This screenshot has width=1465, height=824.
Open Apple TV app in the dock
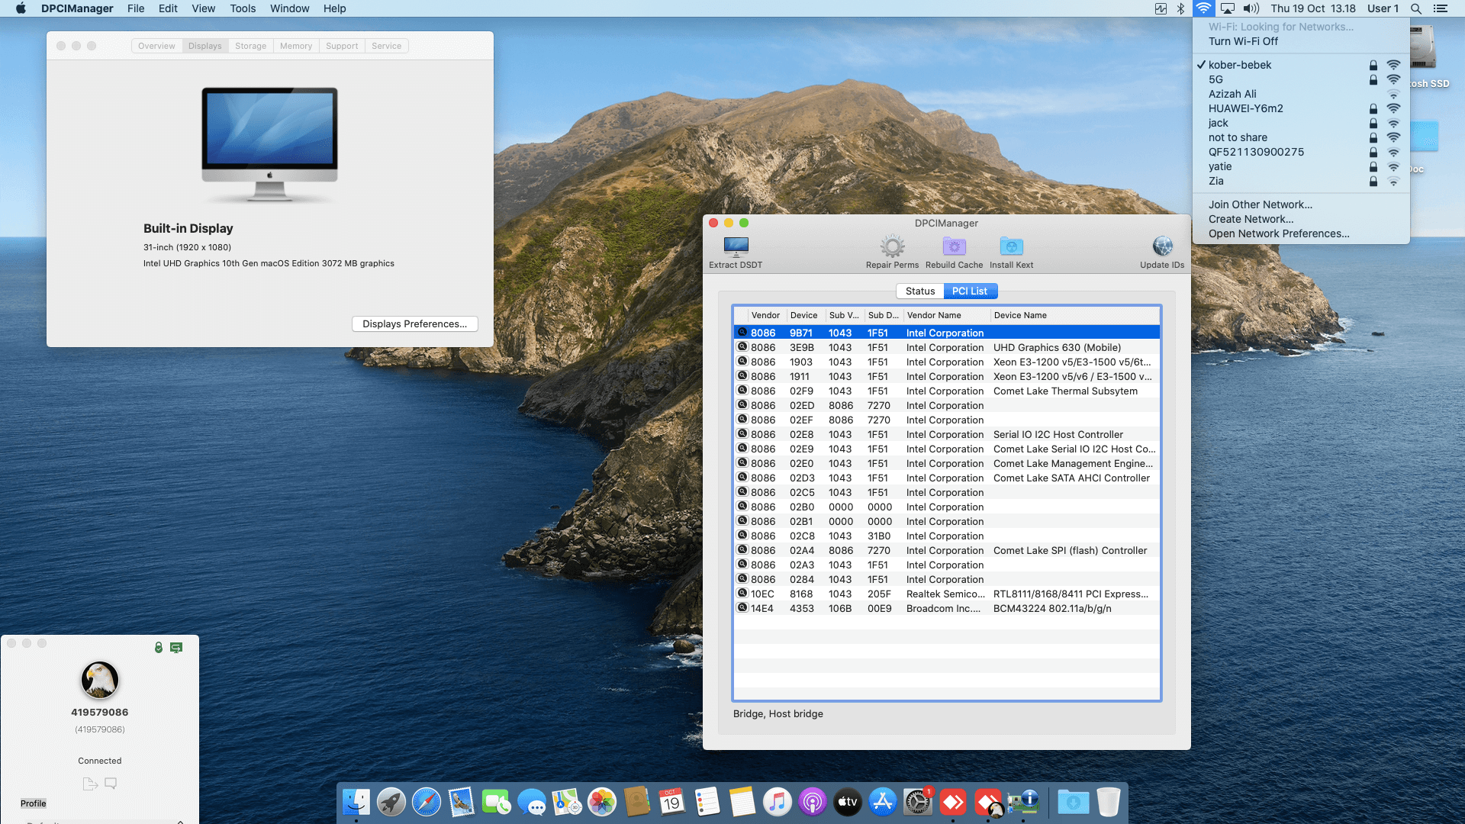[848, 802]
